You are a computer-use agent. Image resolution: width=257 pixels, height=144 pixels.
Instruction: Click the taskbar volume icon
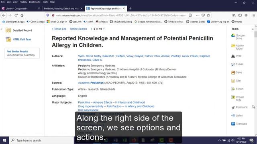pyautogui.click(x=233, y=140)
